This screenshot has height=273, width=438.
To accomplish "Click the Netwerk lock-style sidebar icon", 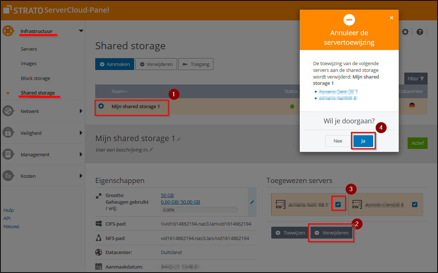I will (8, 111).
